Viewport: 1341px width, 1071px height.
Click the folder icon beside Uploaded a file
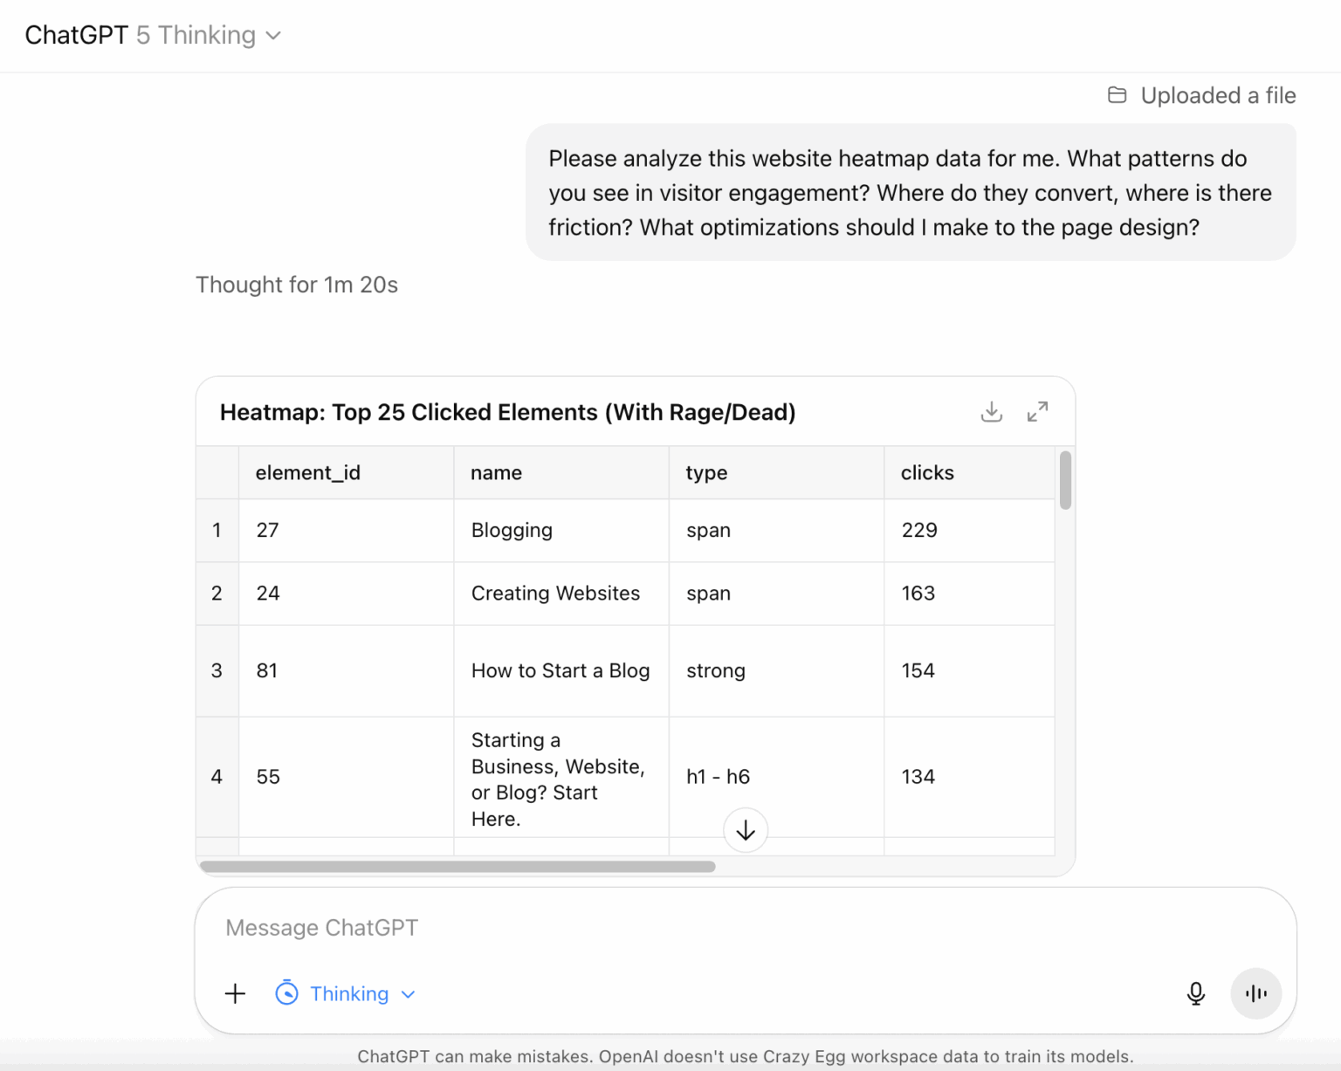point(1117,95)
